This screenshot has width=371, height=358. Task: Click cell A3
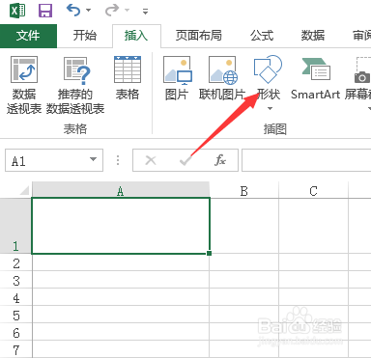click(121, 280)
